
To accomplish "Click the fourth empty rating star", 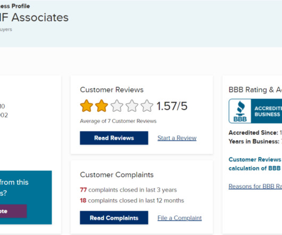I will coord(132,106).
